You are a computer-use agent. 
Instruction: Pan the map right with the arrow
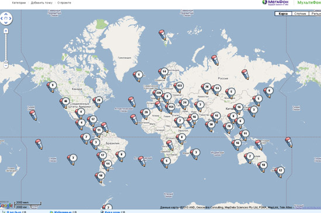10,19
